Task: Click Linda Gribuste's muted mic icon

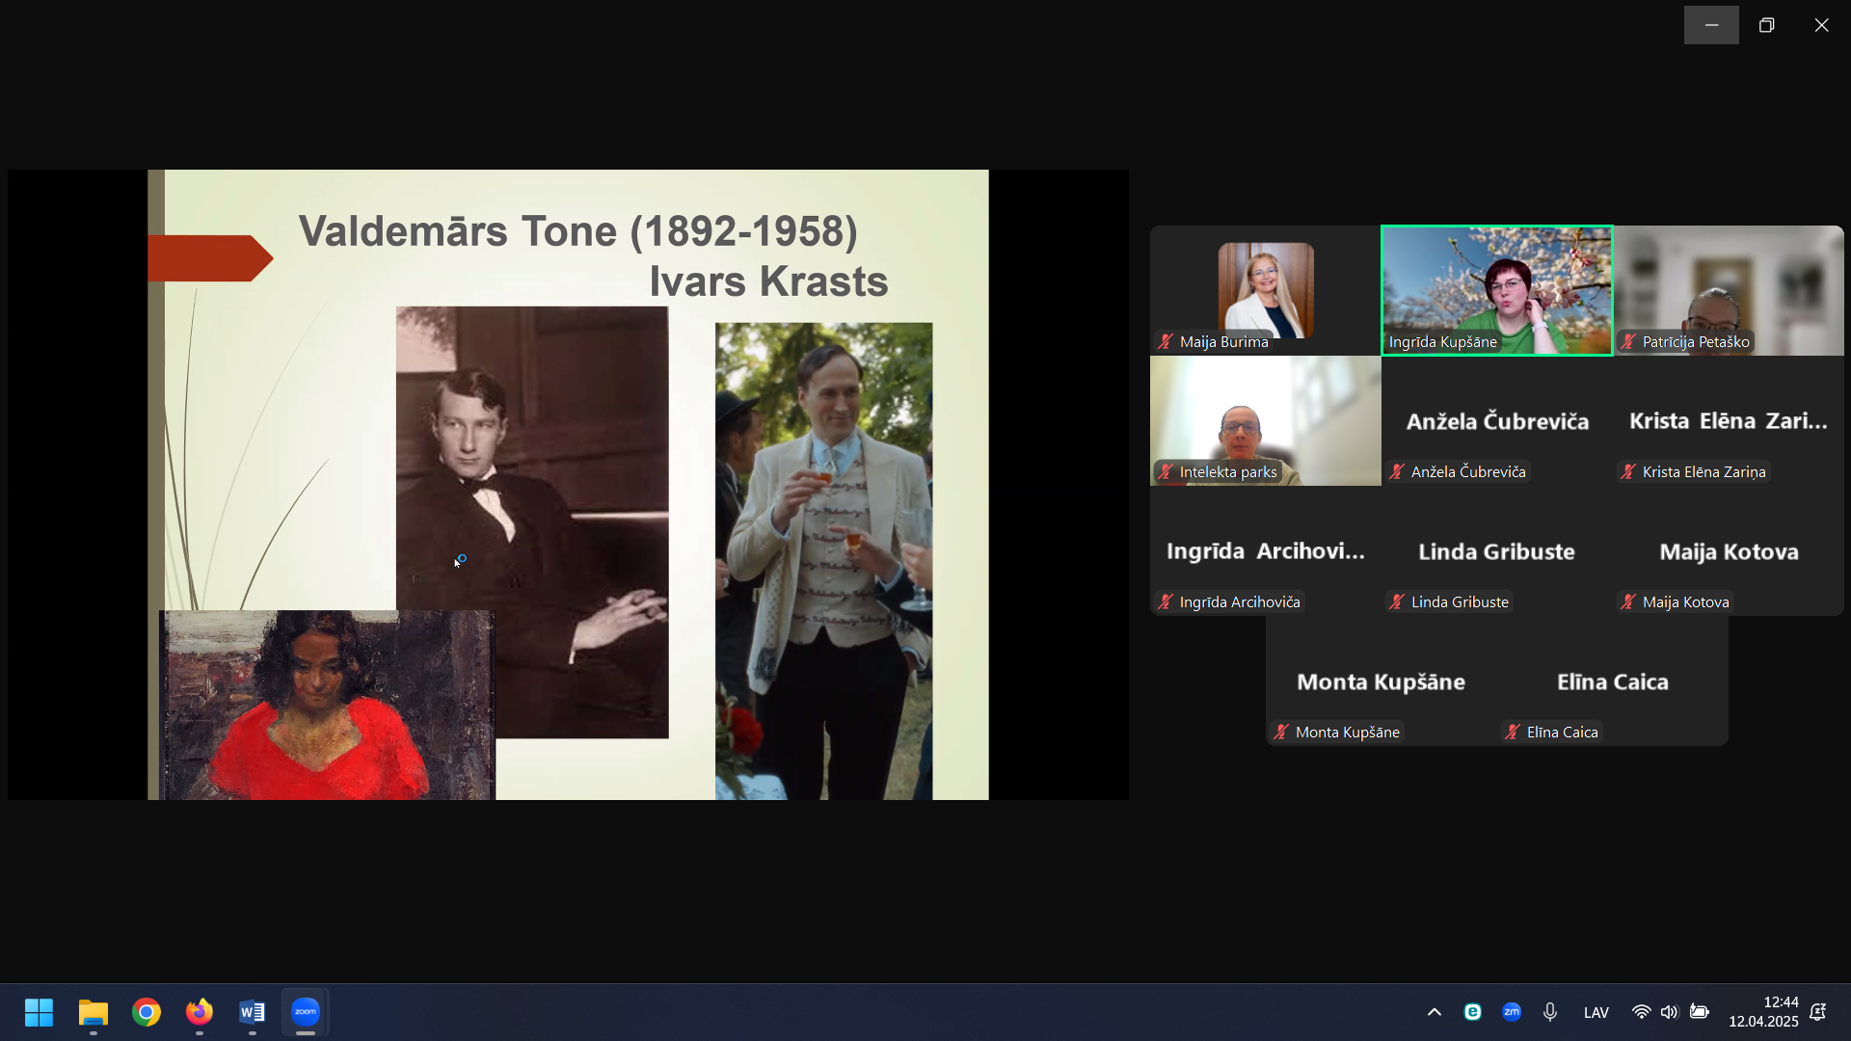Action: pyautogui.click(x=1397, y=602)
